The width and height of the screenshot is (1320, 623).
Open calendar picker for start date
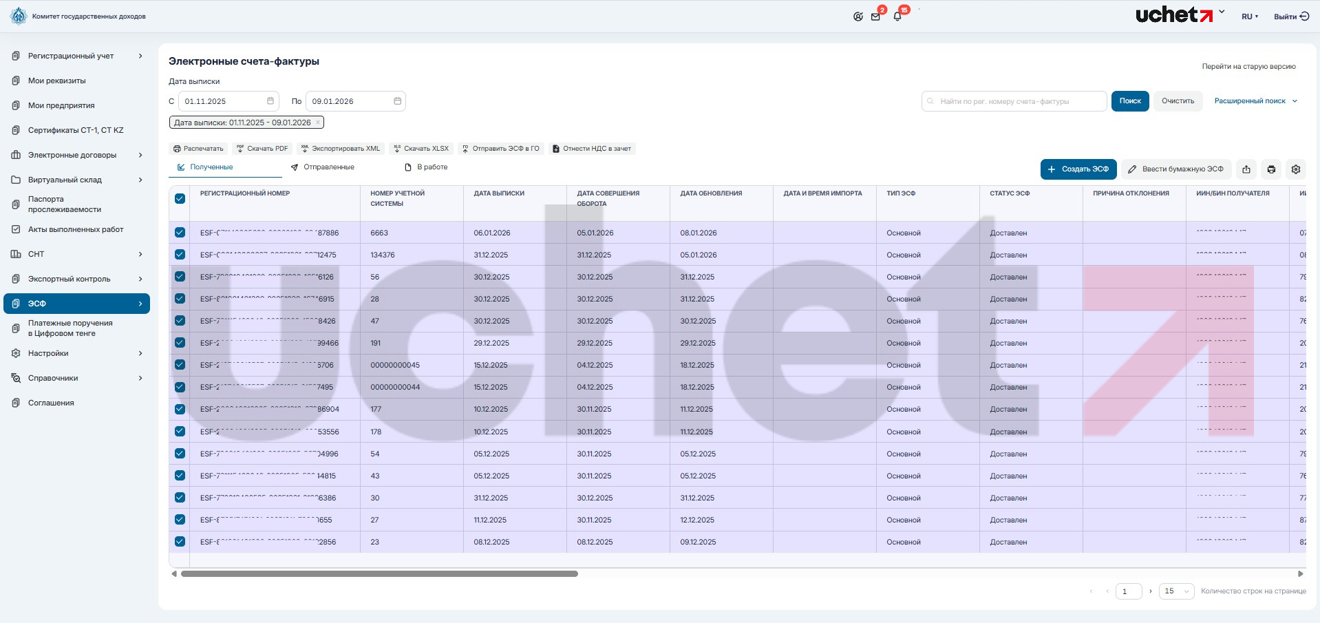pyautogui.click(x=270, y=101)
